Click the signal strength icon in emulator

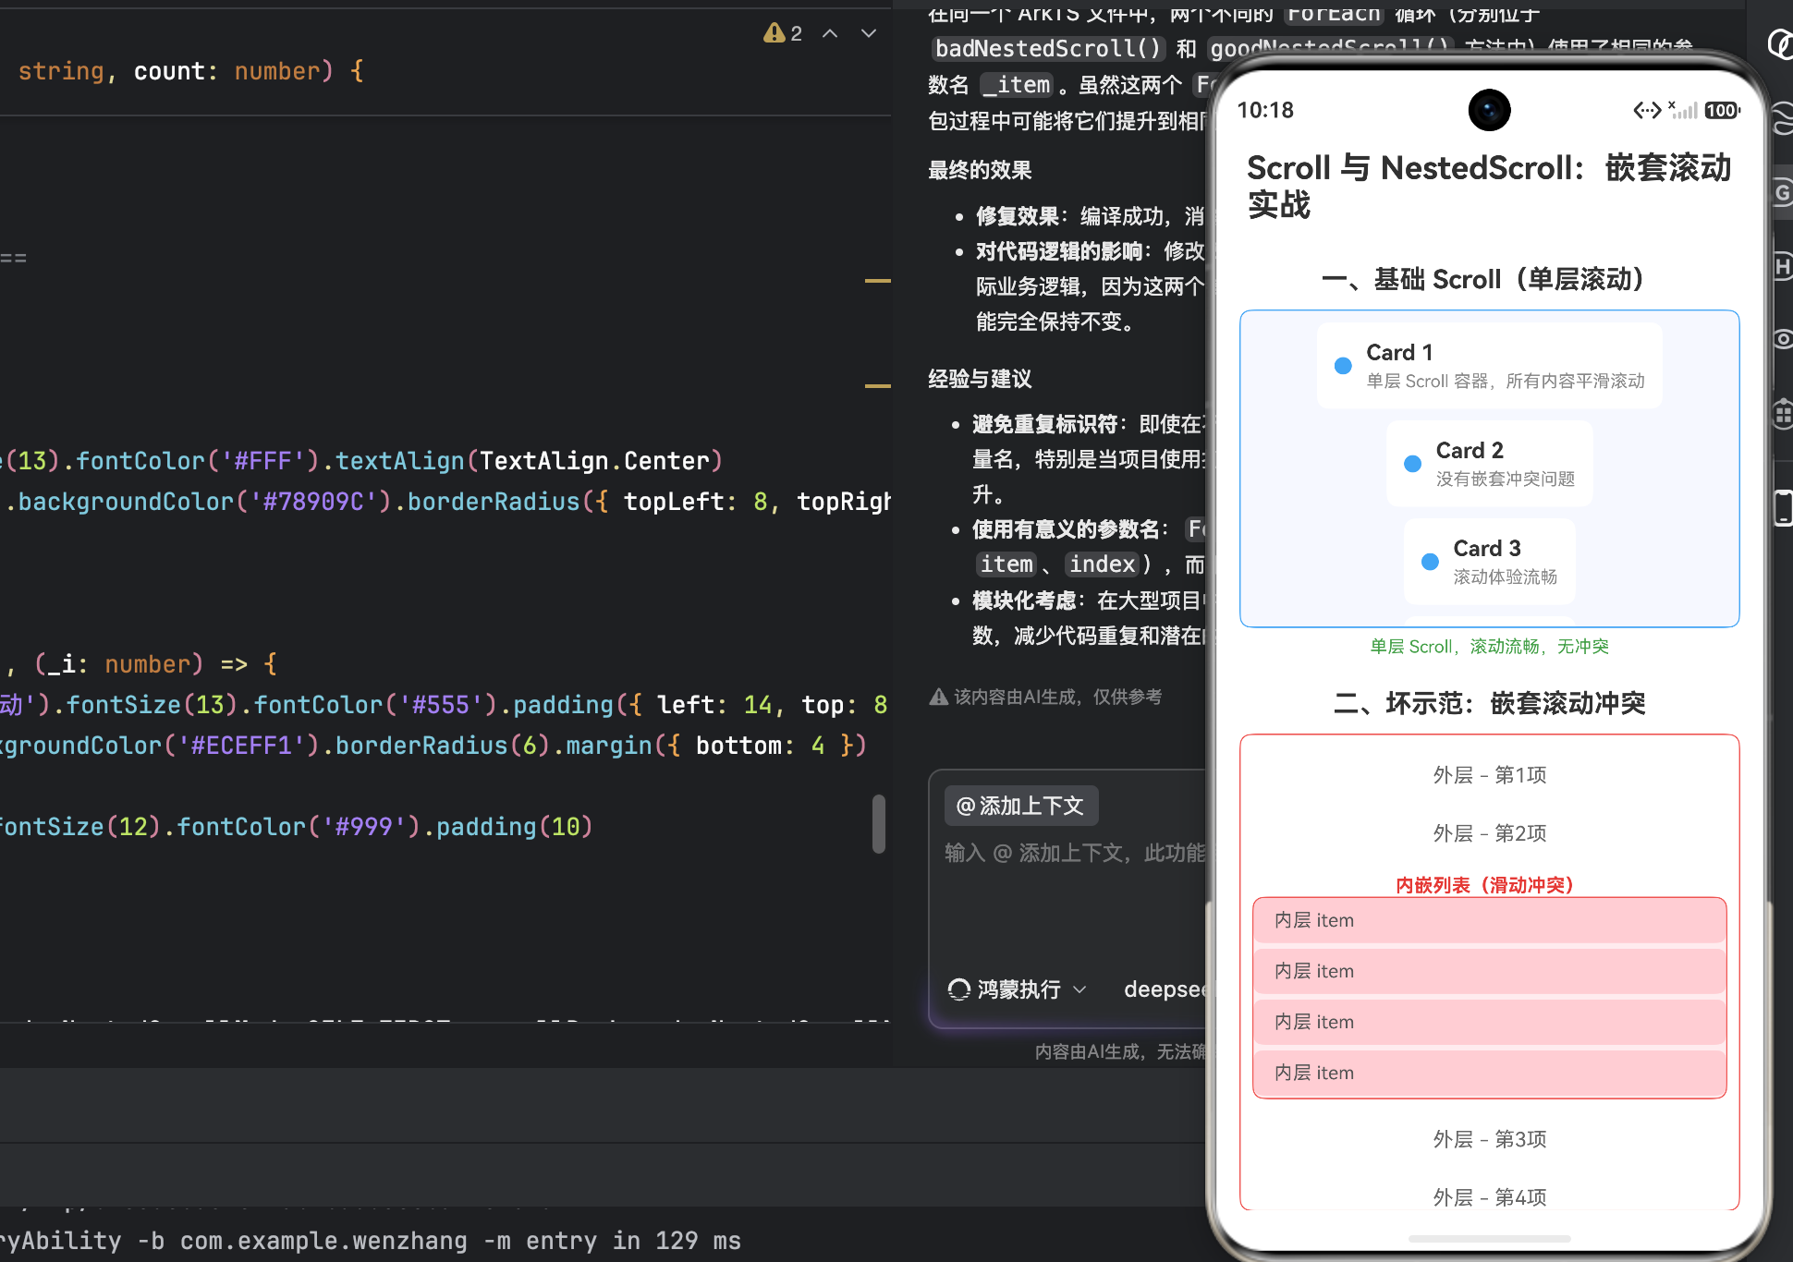click(1684, 111)
